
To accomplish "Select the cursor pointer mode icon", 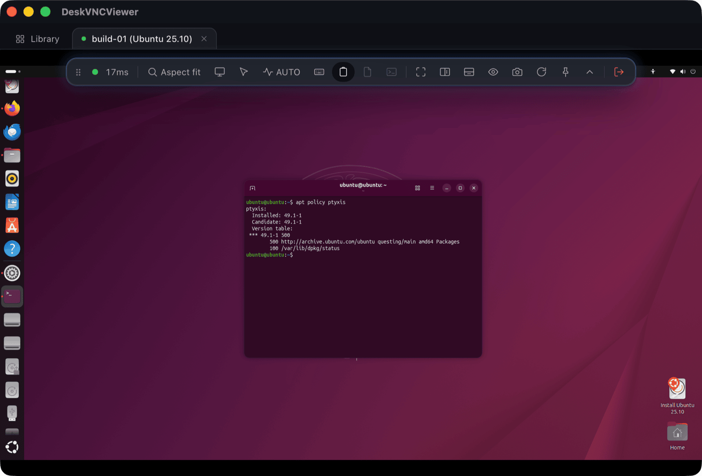I will point(244,72).
